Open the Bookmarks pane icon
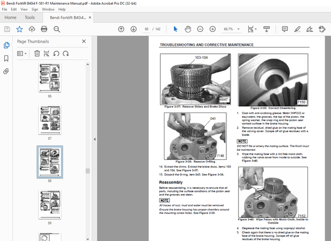The width and height of the screenshot is (331, 241). coord(6,59)
